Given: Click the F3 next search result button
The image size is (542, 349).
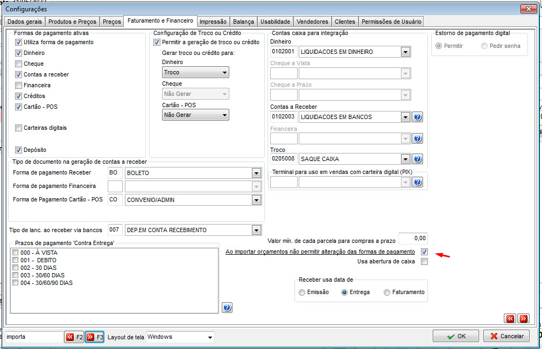Looking at the screenshot, I should [95, 337].
